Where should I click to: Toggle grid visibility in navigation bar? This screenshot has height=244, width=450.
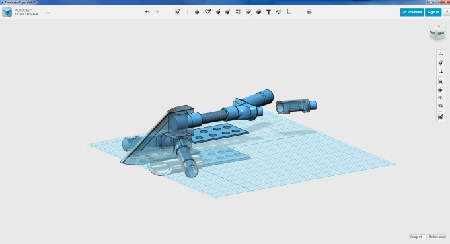click(x=441, y=106)
